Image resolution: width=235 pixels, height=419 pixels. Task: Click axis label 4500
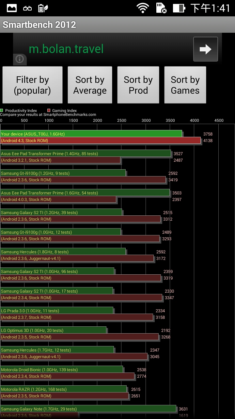pos(219,120)
